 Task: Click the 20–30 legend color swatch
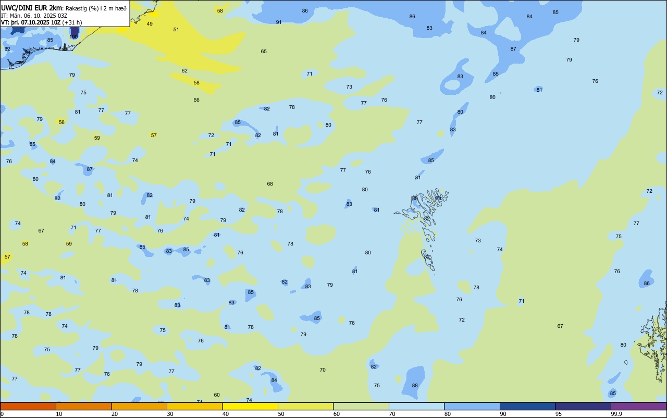(x=139, y=406)
